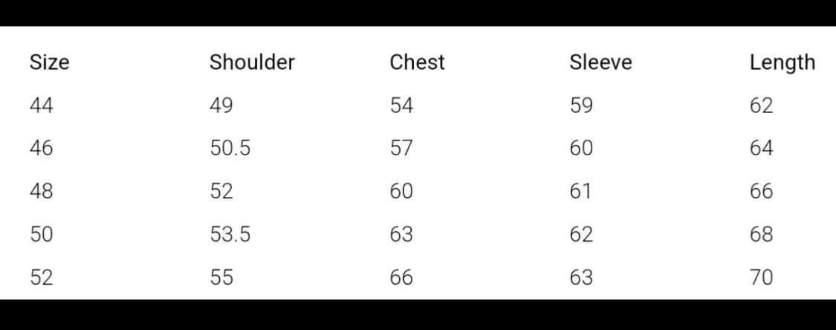Select size 44 in the Size column
The width and height of the screenshot is (836, 330).
41,106
